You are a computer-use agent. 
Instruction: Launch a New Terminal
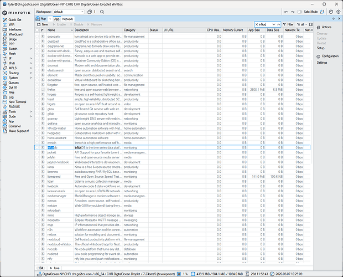[x=17, y=102]
